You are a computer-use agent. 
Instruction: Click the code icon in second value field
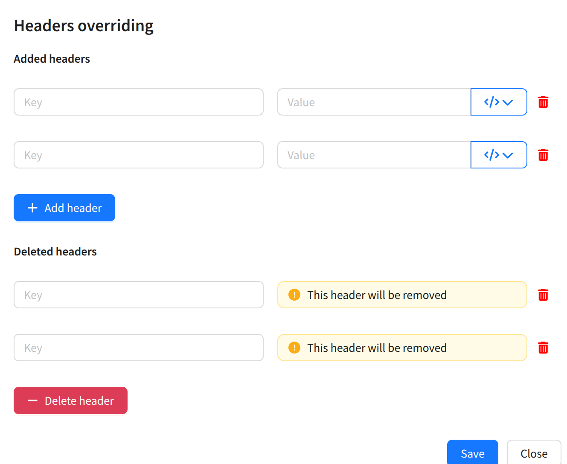click(491, 155)
